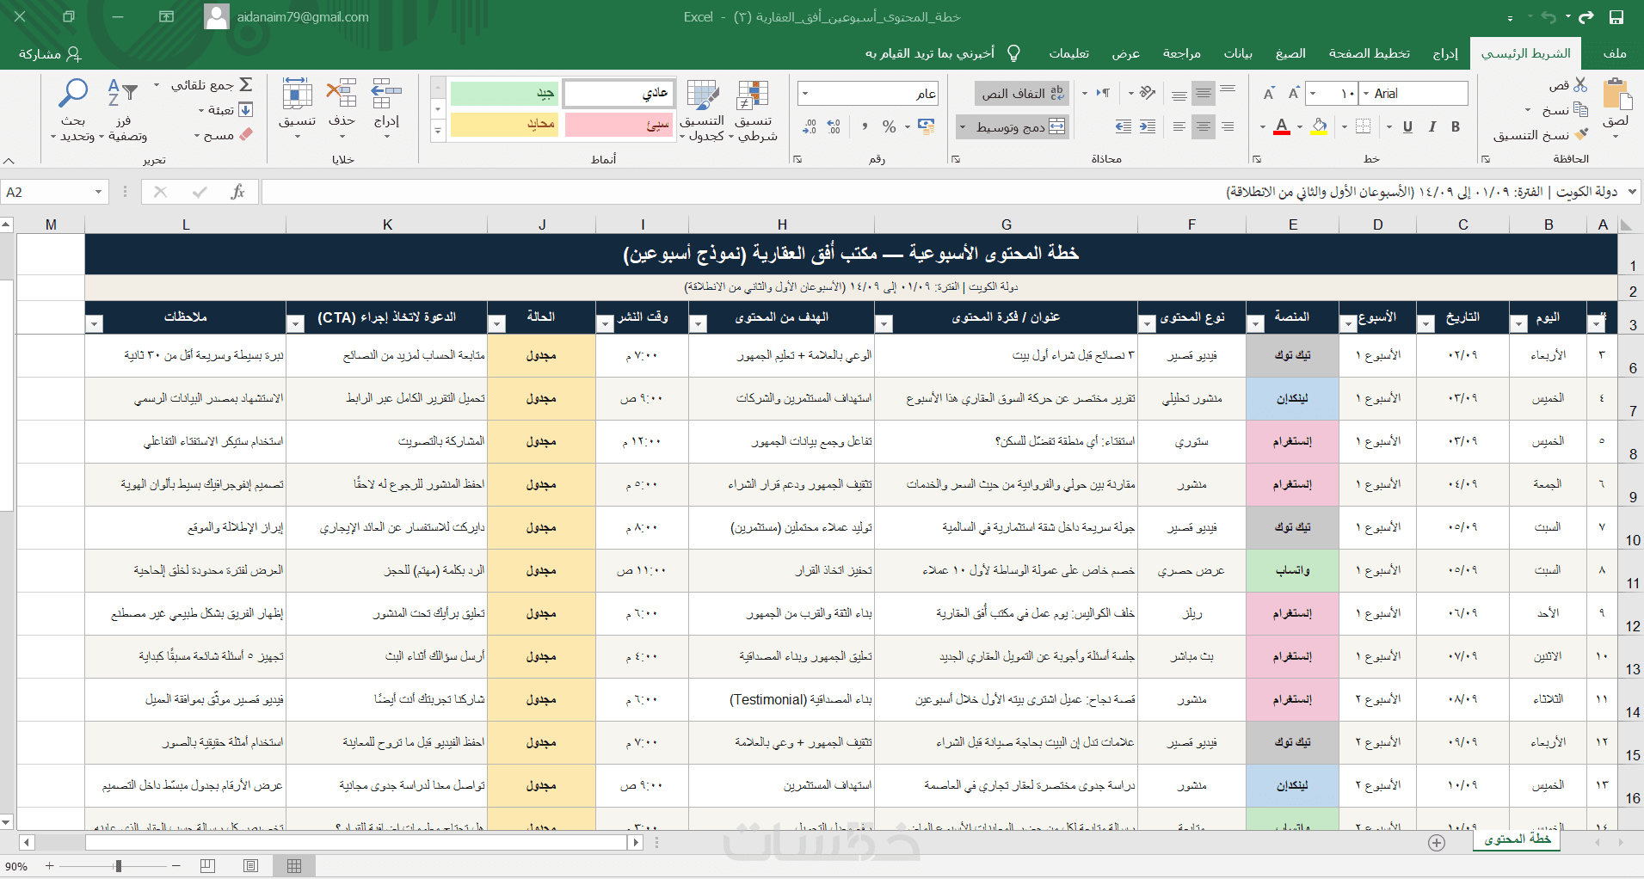Toggle Italic formatting (I)
Viewport: 1644px width, 879px height.
pos(1432,126)
